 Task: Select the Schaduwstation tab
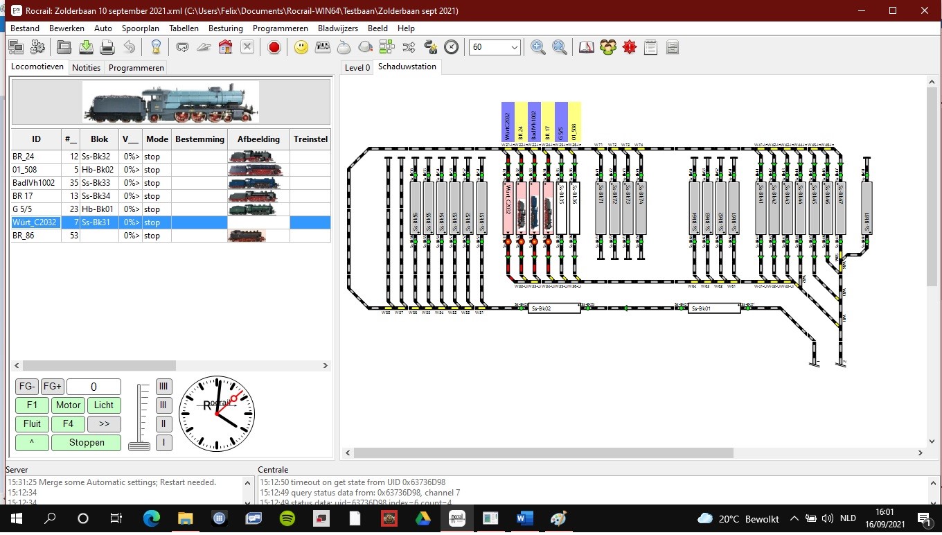(x=407, y=67)
